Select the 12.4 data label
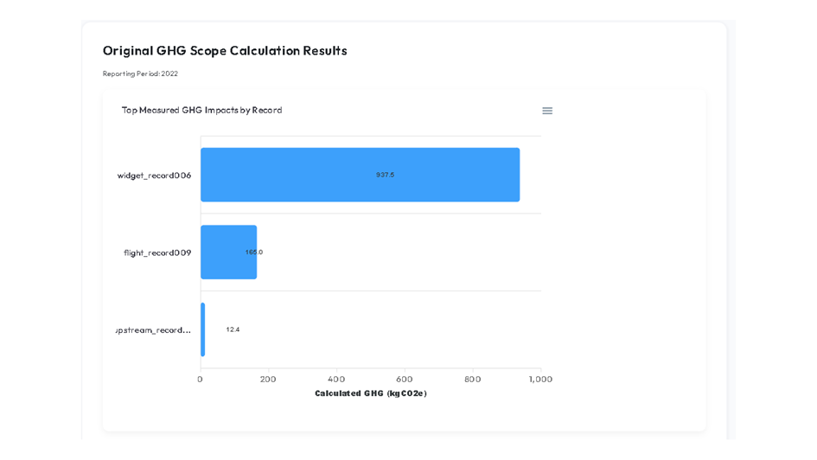 pyautogui.click(x=233, y=329)
